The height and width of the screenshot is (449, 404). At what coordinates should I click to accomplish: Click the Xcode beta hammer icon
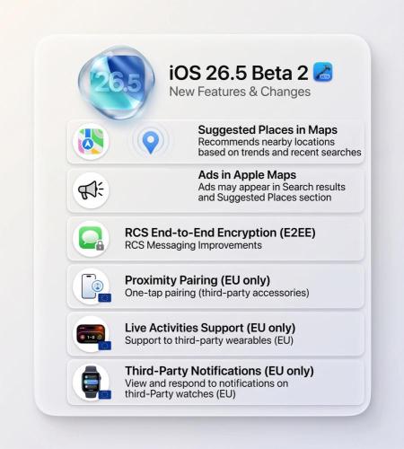pyautogui.click(x=323, y=72)
